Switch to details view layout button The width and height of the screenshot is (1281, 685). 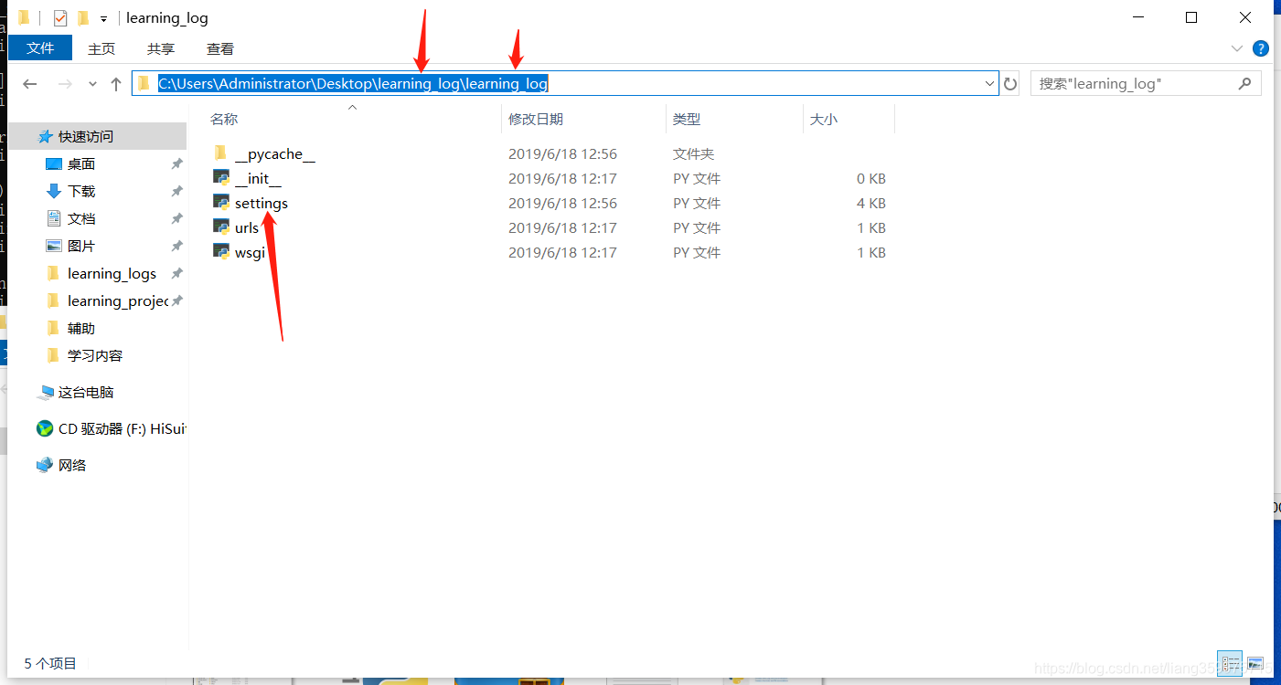point(1232,663)
